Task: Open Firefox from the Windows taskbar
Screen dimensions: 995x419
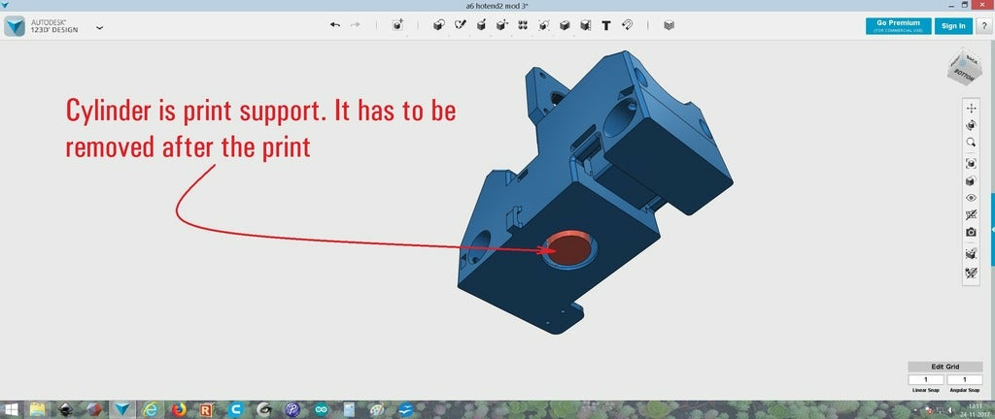Action: (179, 409)
